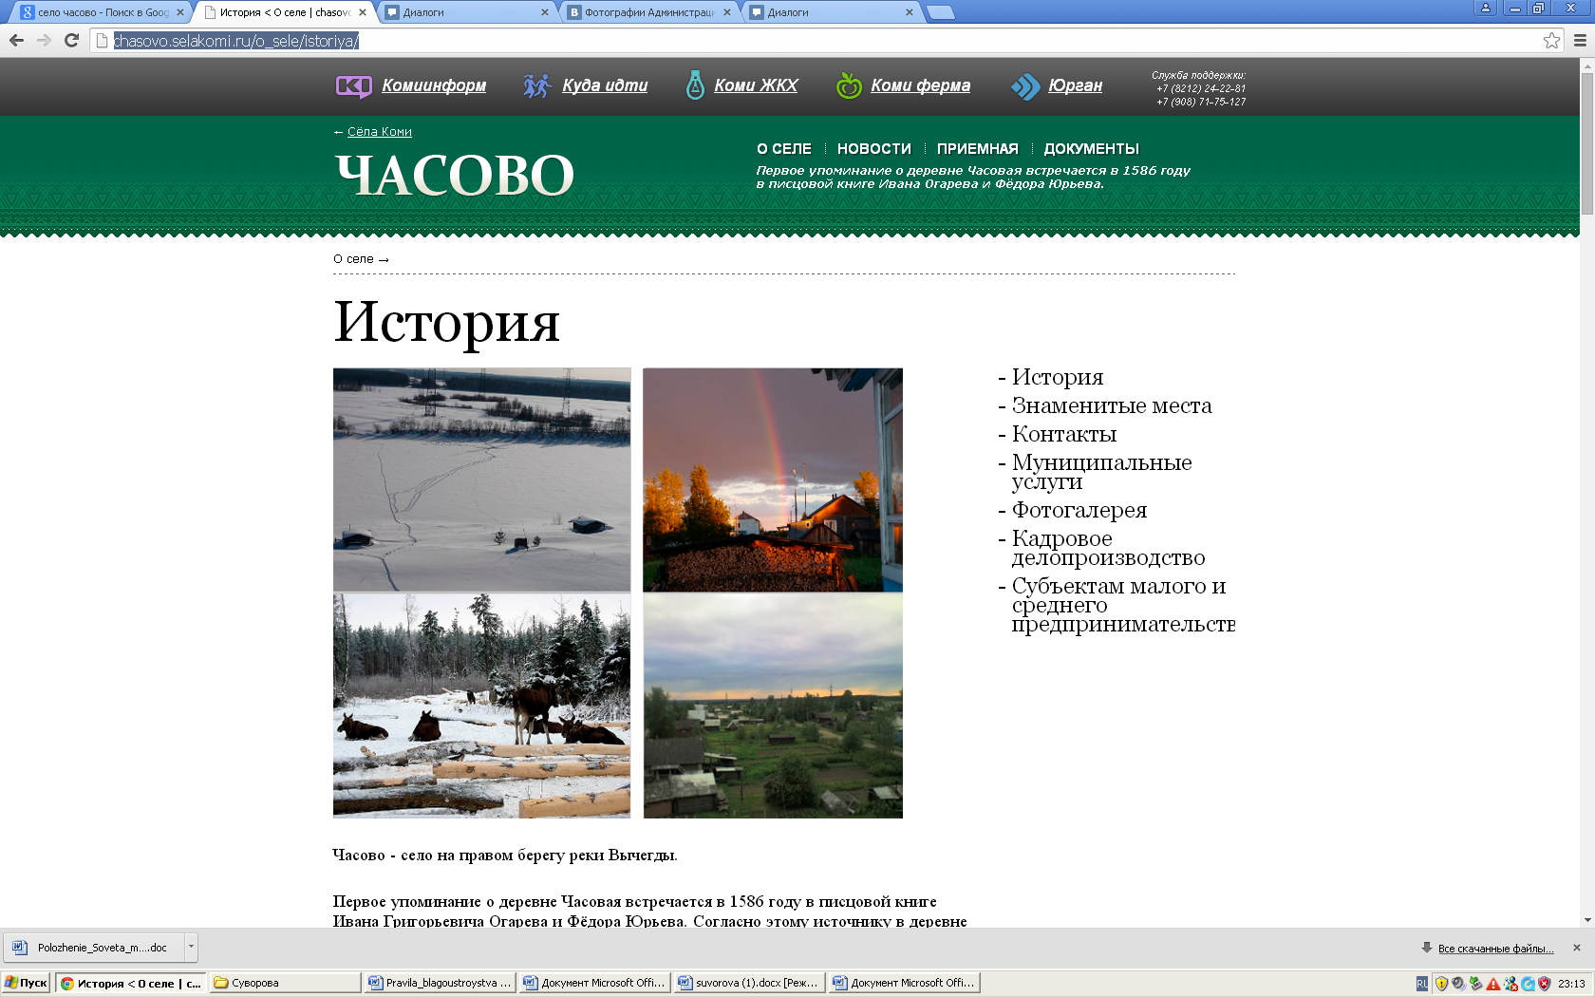Open the village aerial view photo

tap(773, 705)
